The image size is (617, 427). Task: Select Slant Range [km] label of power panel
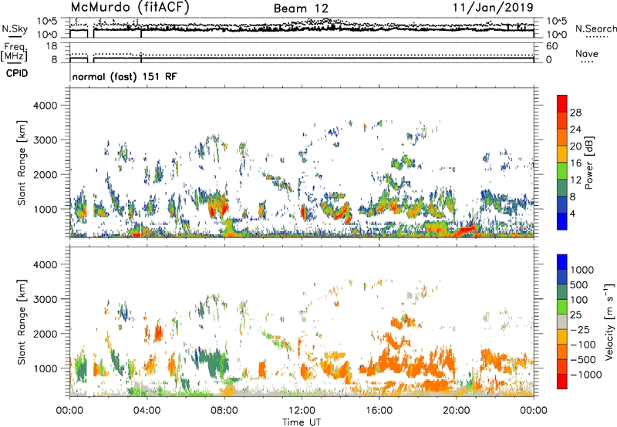[x=22, y=163]
